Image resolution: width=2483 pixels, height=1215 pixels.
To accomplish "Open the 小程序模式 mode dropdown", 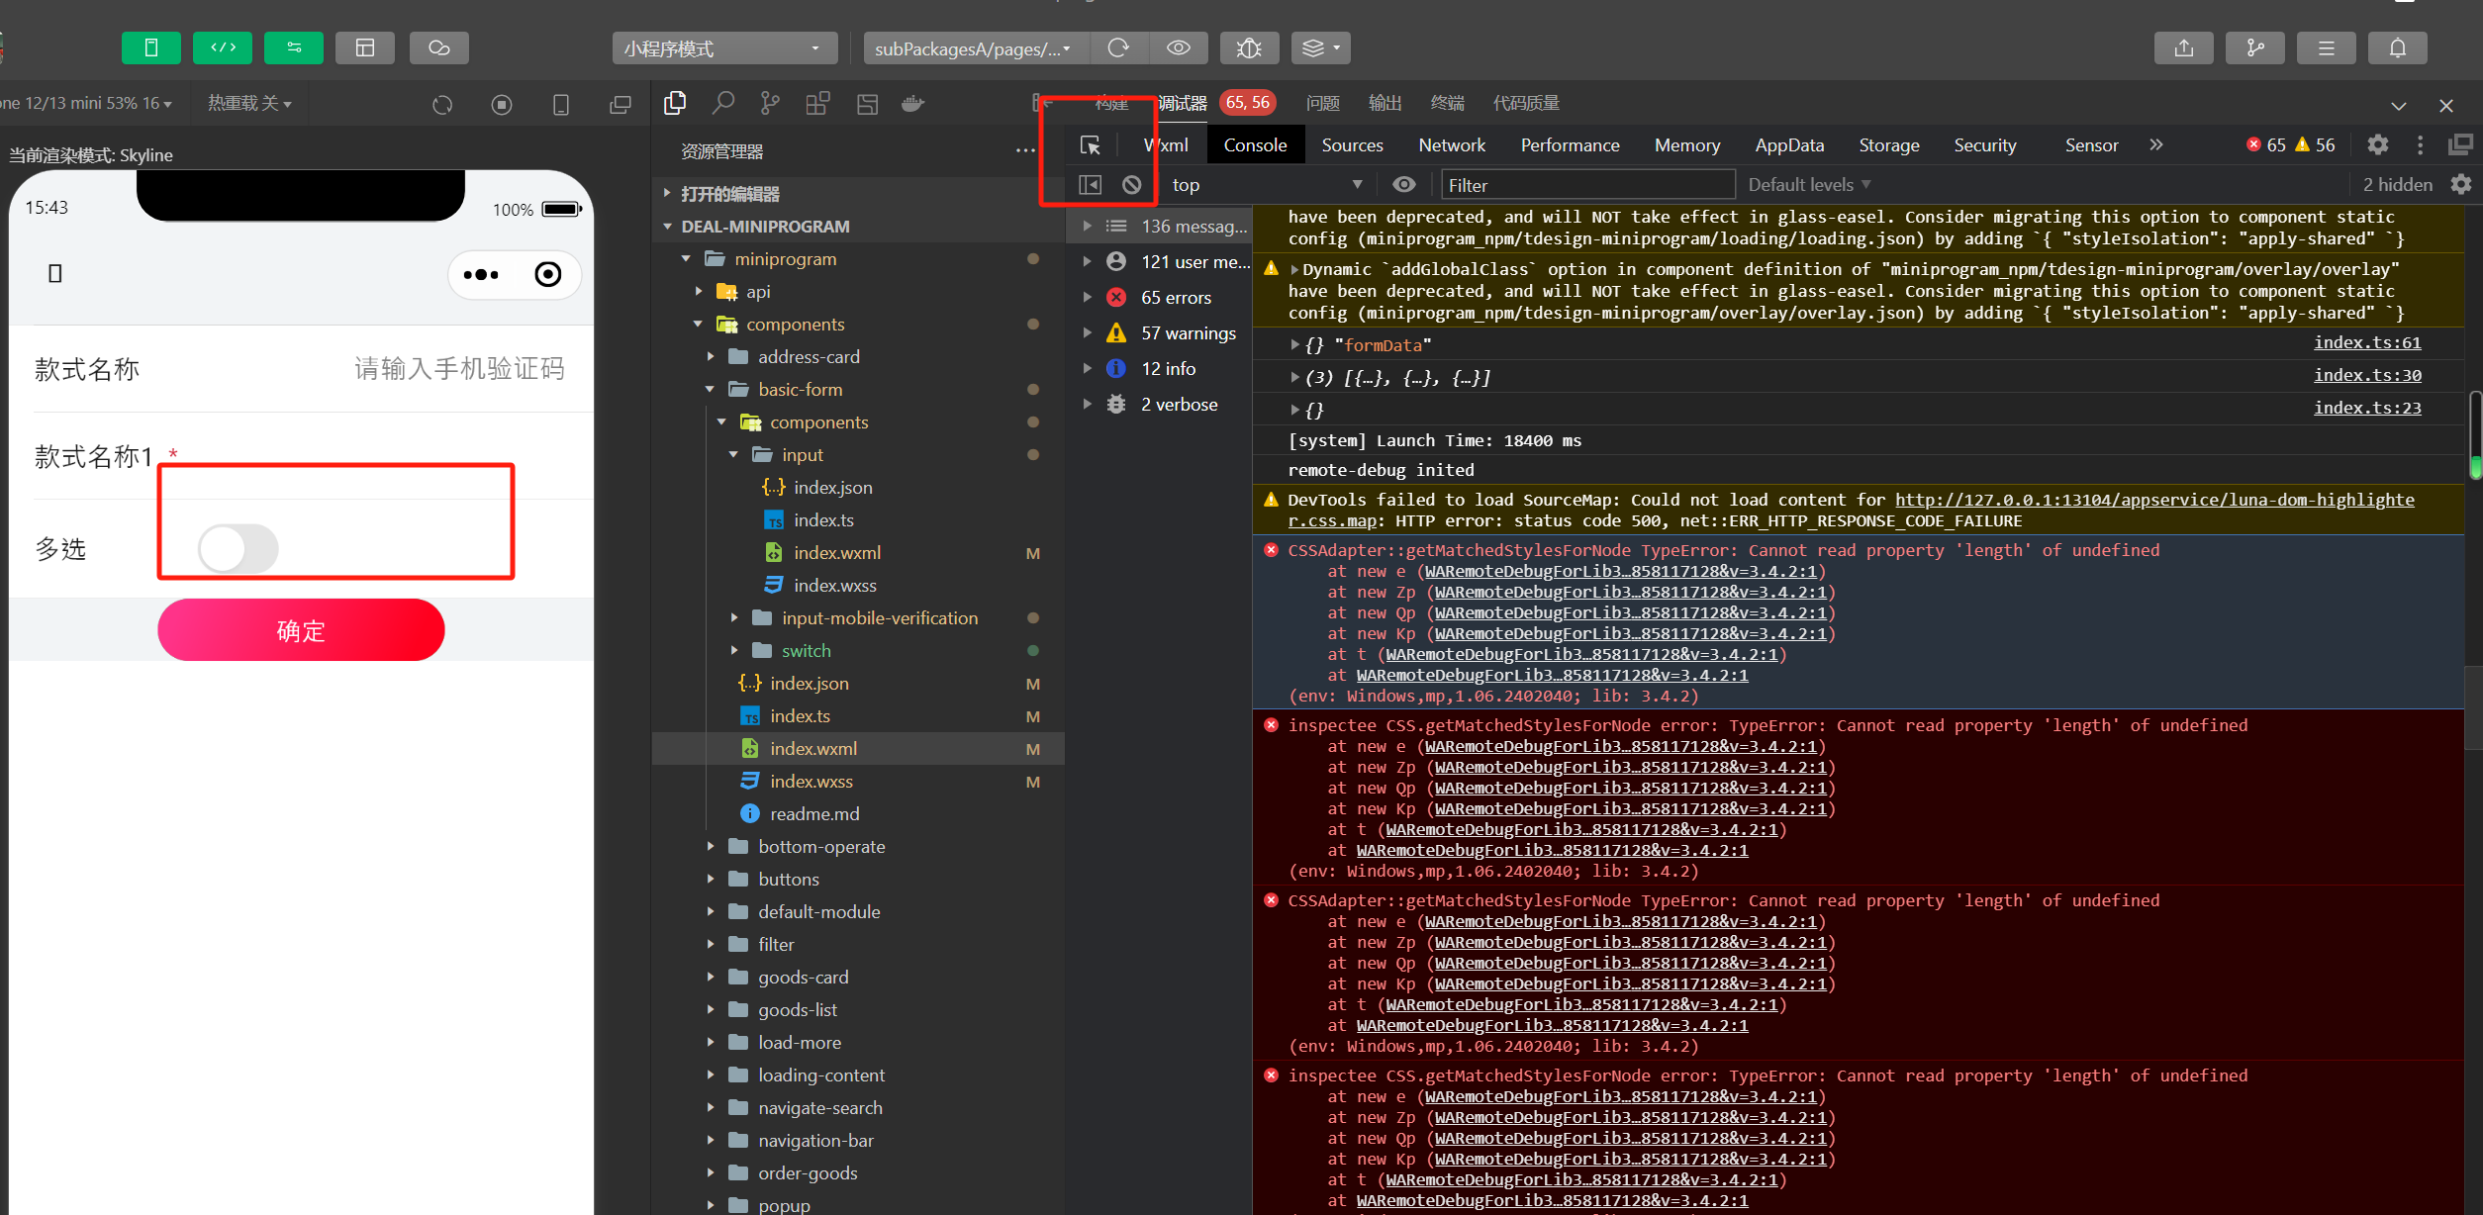I will [x=723, y=47].
